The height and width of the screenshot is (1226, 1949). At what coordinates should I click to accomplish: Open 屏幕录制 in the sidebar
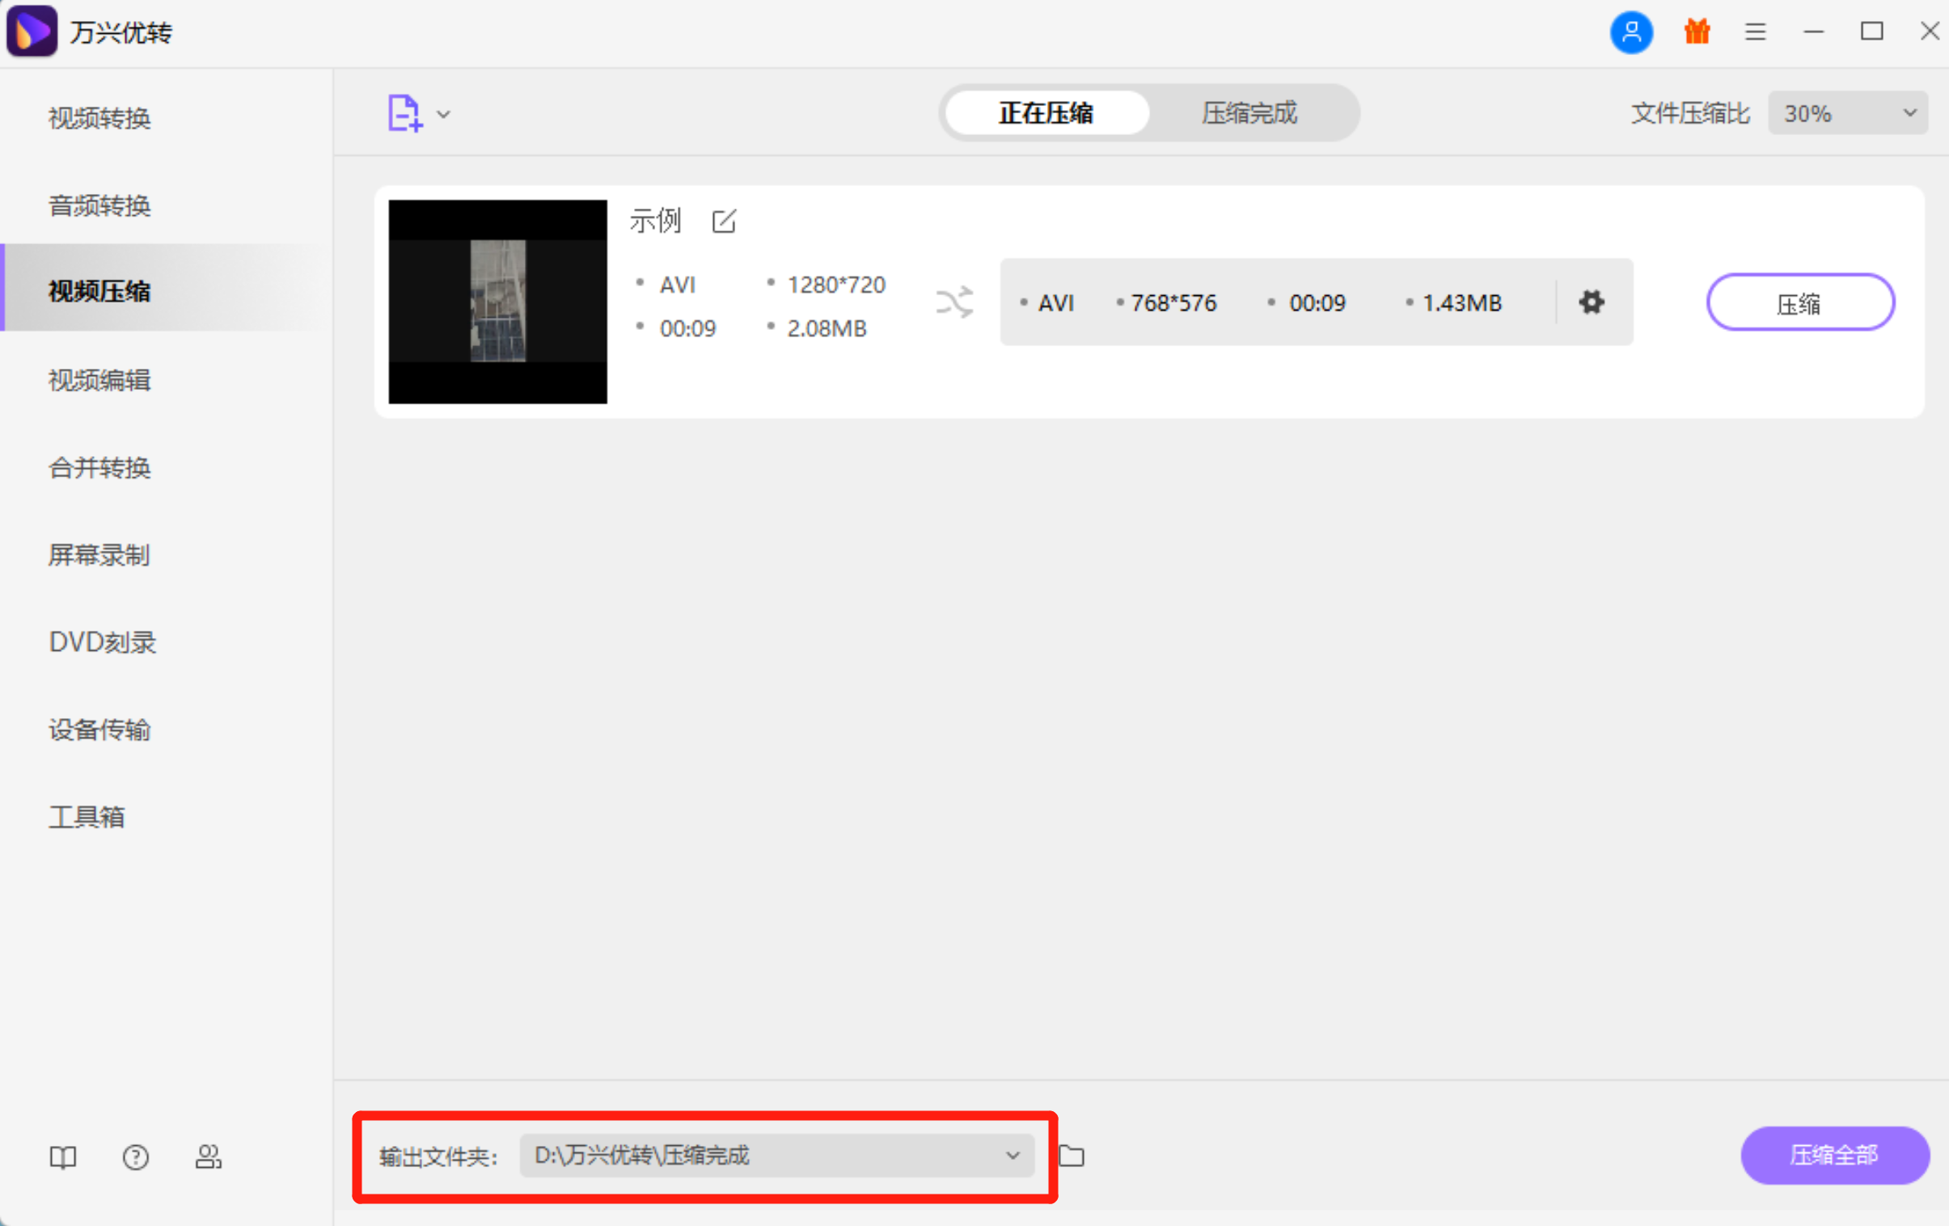click(x=99, y=555)
